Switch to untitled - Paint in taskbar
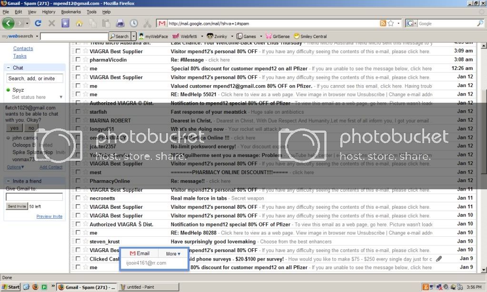 (x=148, y=287)
